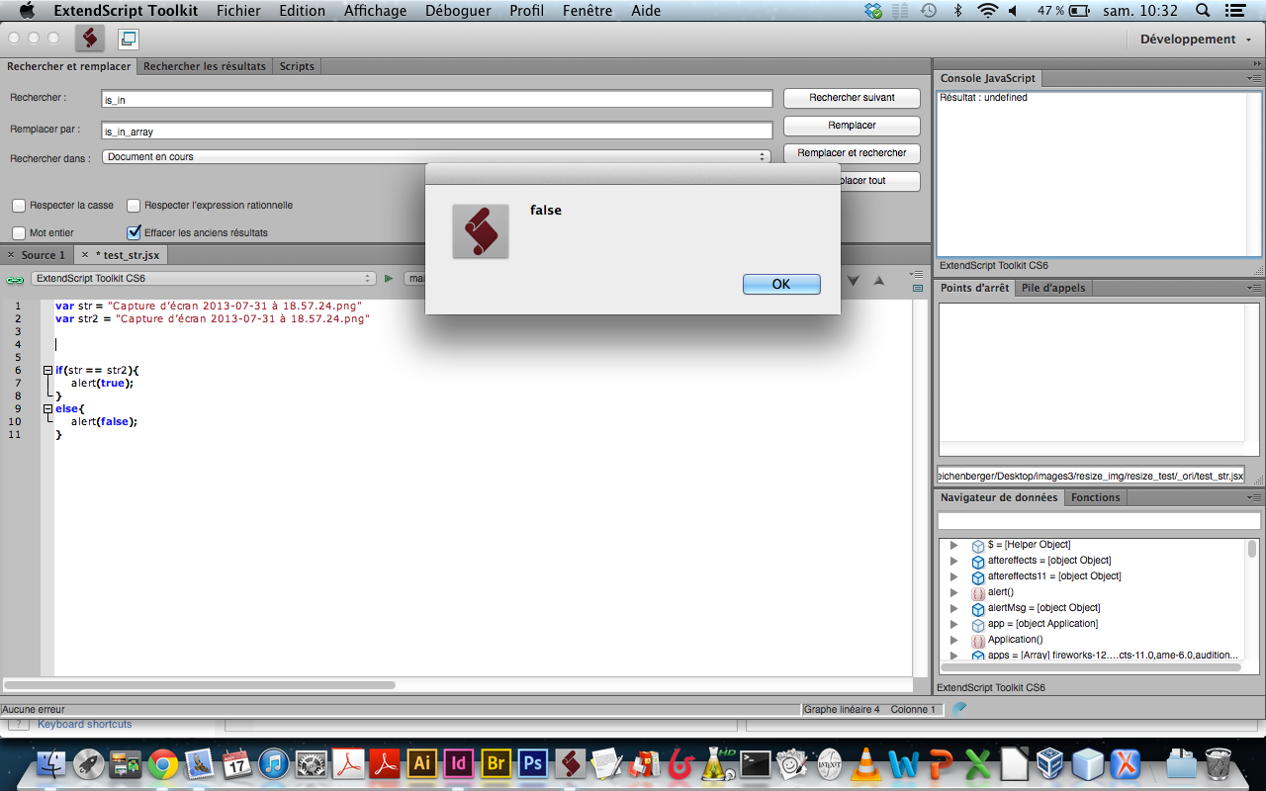Open the Fichier menu

(x=238, y=11)
